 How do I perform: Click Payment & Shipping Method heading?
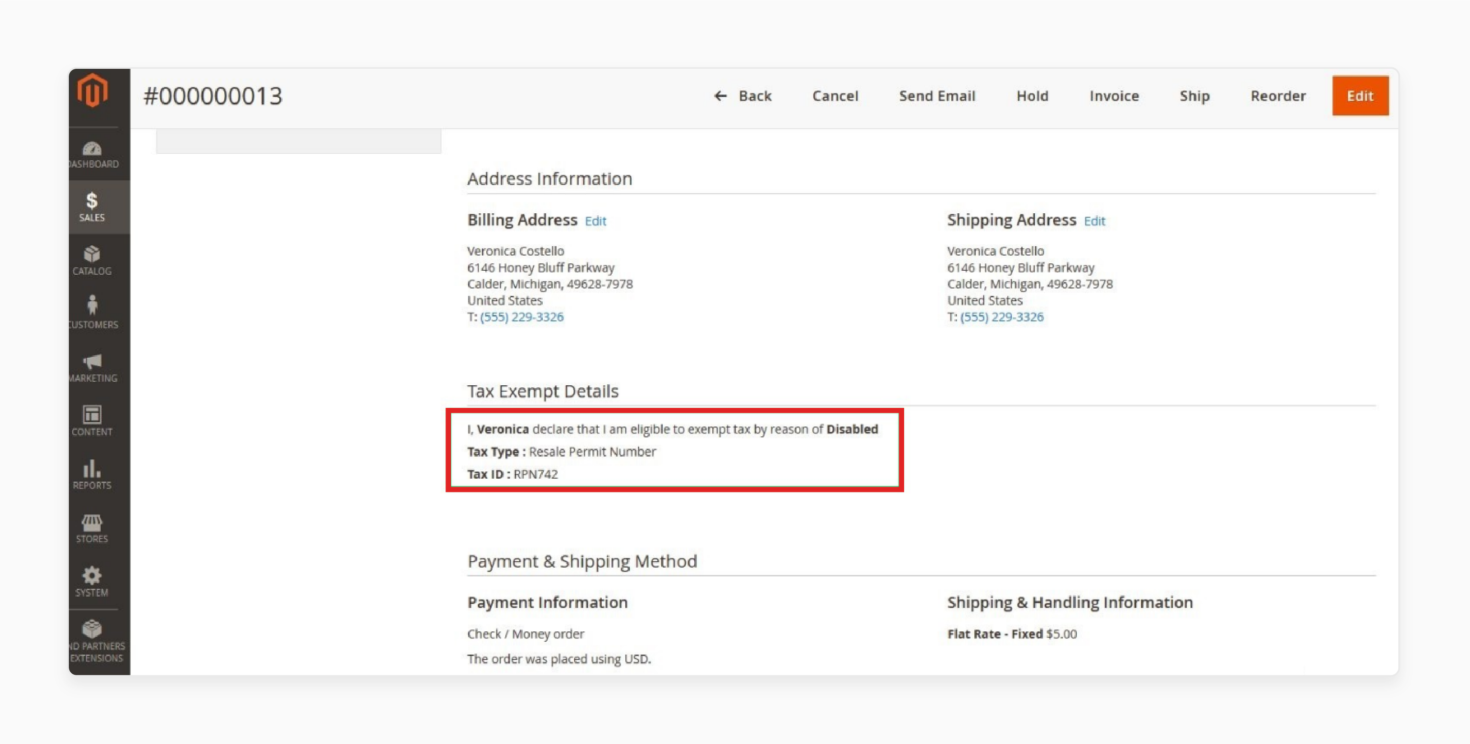[x=582, y=561]
